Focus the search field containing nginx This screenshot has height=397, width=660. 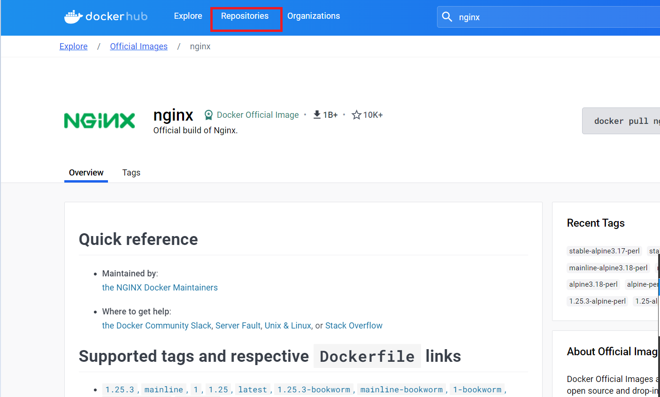point(548,17)
